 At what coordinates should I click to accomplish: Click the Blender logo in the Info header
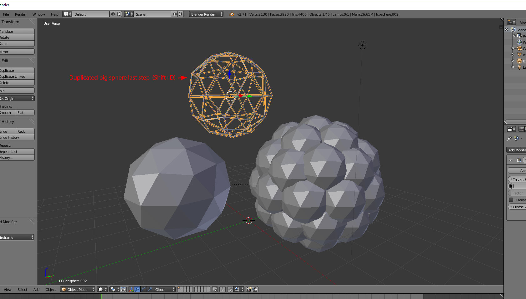[231, 14]
